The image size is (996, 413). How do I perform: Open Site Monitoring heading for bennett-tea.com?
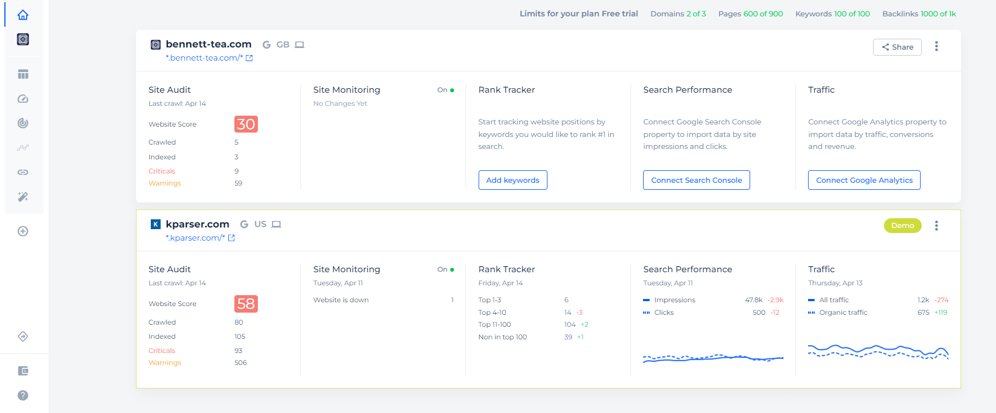pyautogui.click(x=346, y=90)
